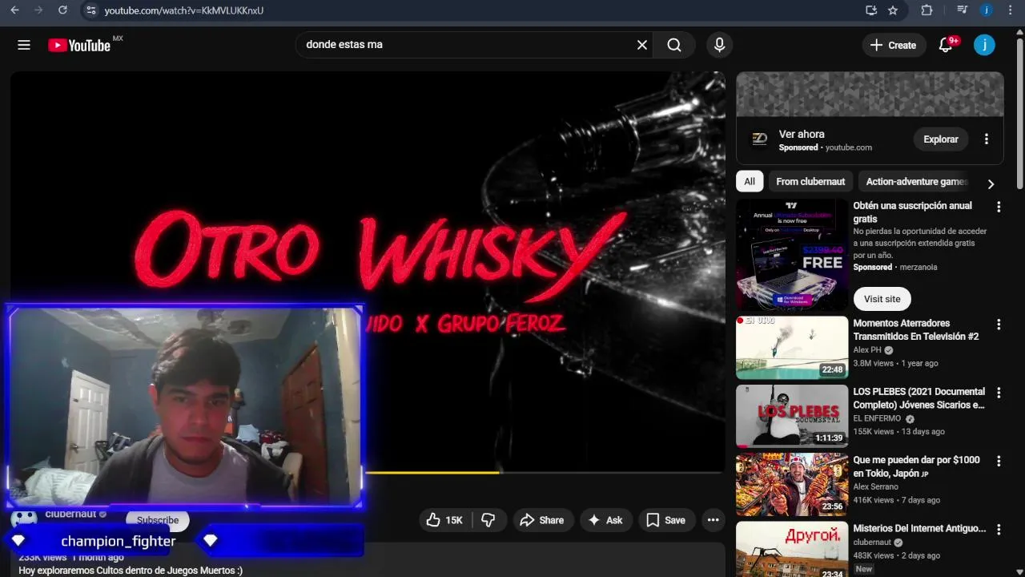Open the free subscription ad thumbnail
Screen dimensions: 1025x577
click(792, 254)
